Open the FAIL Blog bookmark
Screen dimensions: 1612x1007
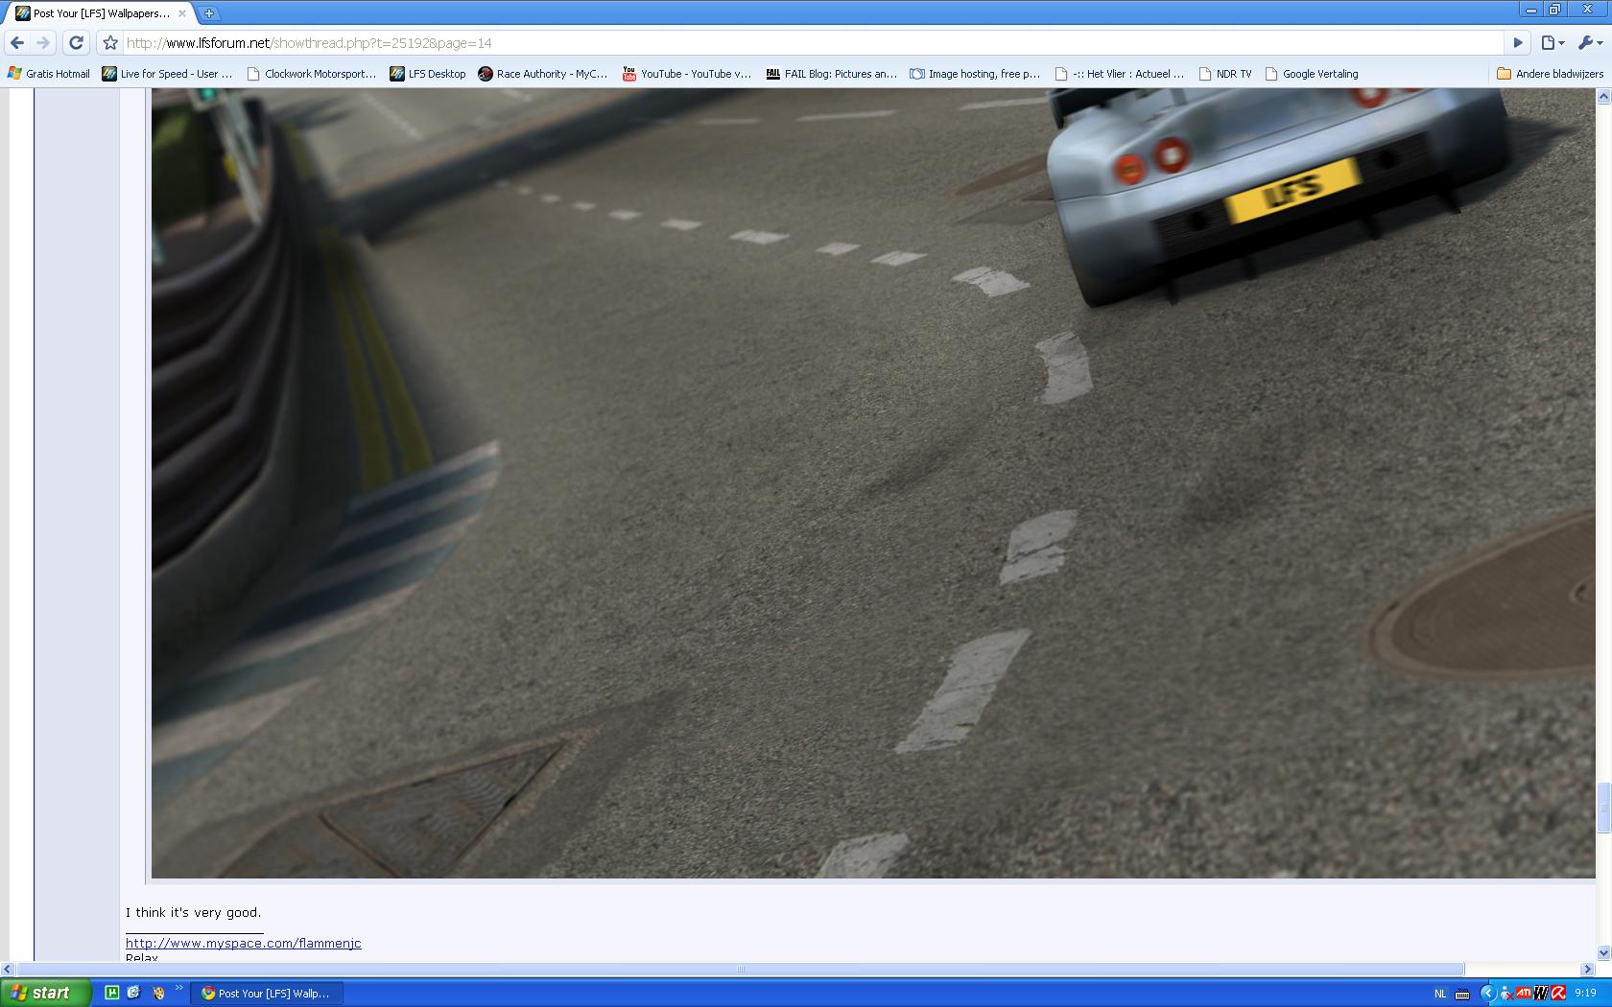point(831,74)
